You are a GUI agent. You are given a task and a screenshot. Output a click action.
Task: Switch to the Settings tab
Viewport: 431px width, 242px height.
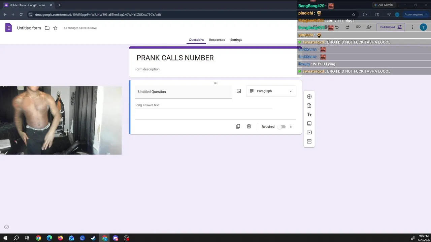point(236,40)
